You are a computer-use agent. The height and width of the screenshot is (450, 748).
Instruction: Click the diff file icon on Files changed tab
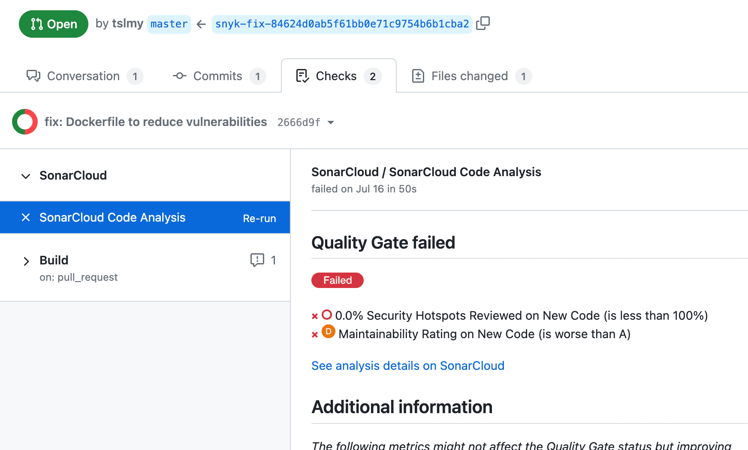tap(418, 76)
